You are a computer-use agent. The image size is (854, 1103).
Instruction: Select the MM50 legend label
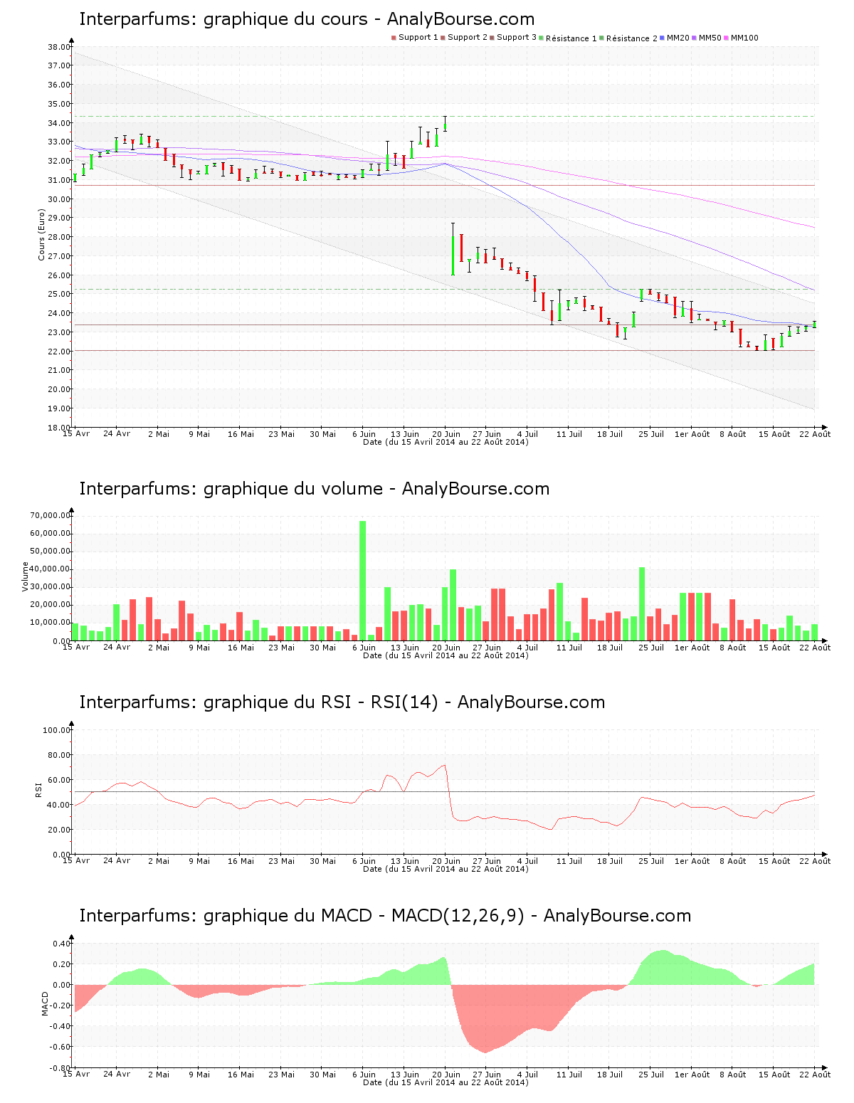click(710, 38)
